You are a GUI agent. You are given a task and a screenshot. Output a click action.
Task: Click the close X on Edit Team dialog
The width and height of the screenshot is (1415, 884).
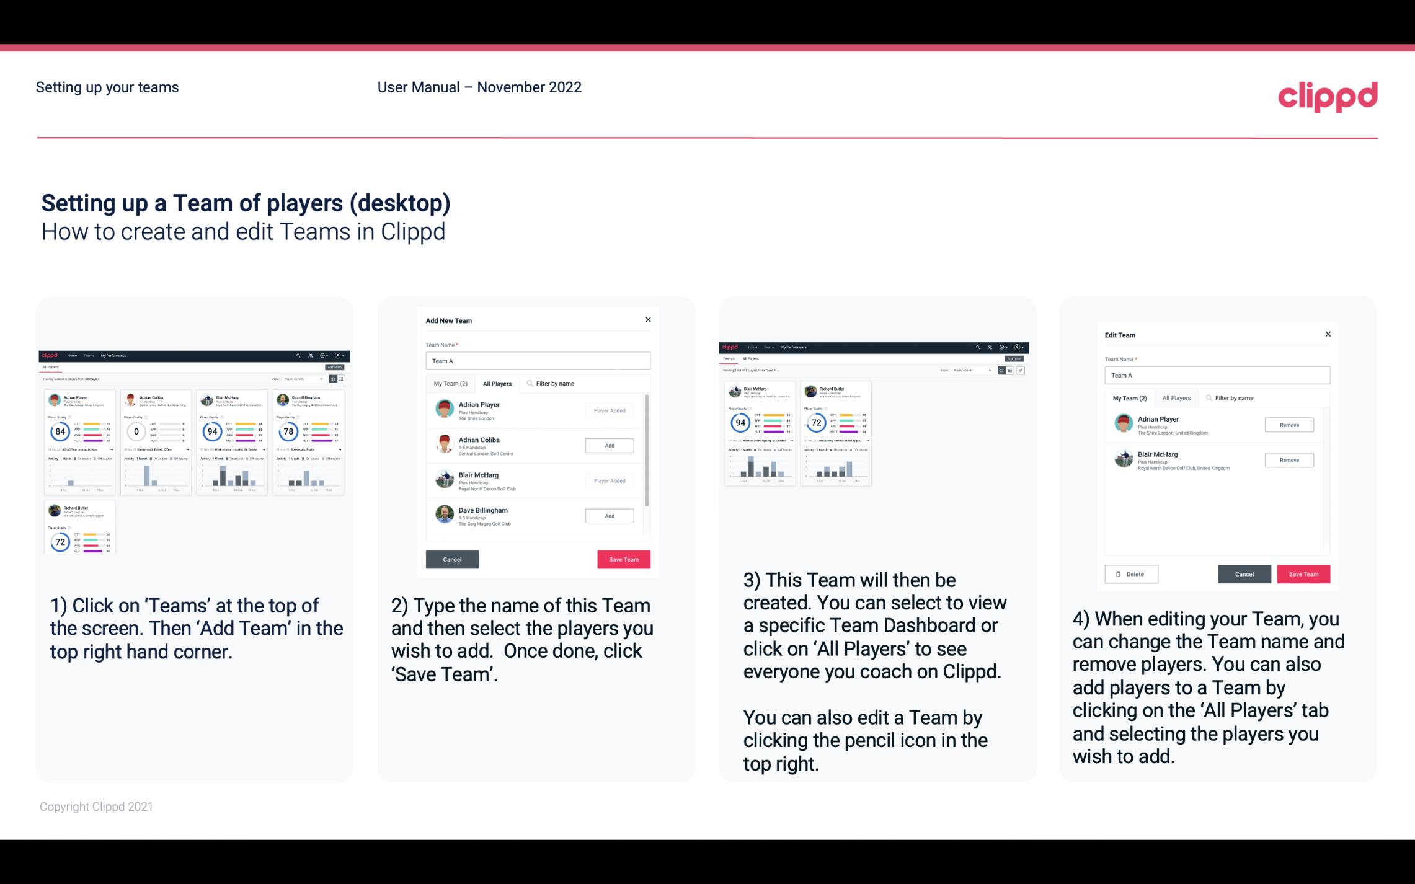[x=1328, y=335]
